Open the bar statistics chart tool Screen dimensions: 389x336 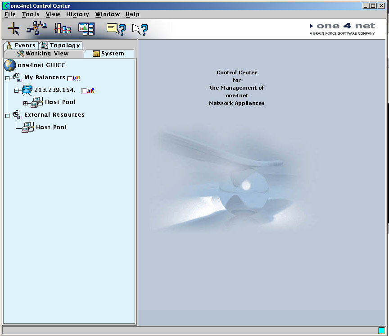[x=63, y=28]
